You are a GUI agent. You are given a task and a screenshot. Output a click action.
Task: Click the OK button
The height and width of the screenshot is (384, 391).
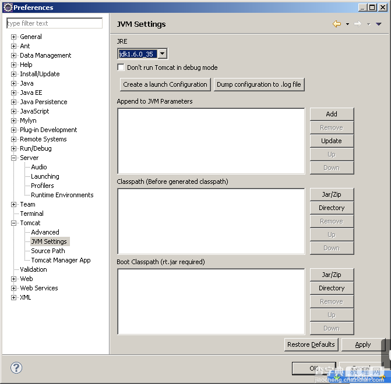314,368
